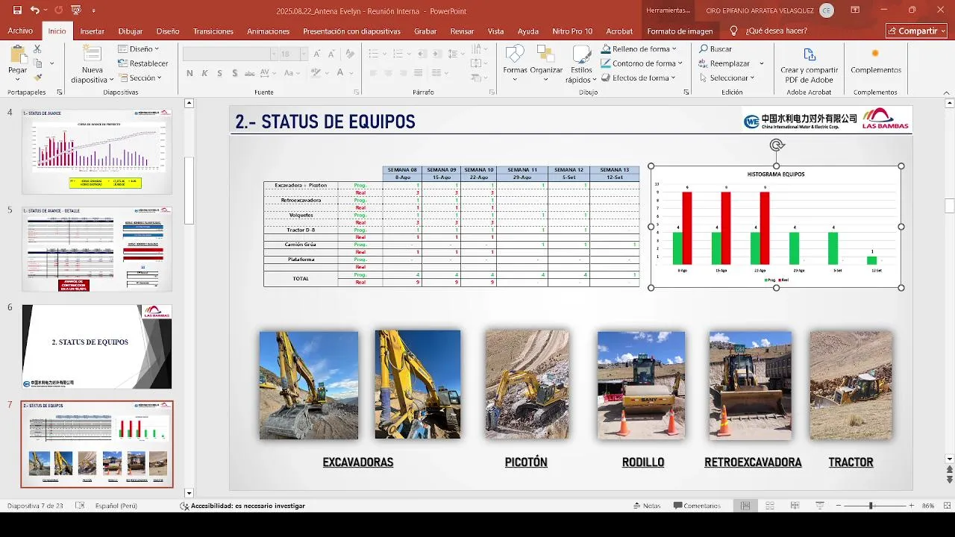This screenshot has width=955, height=537.
Task: Open Relleno de forma dropdown
Action: pos(642,49)
